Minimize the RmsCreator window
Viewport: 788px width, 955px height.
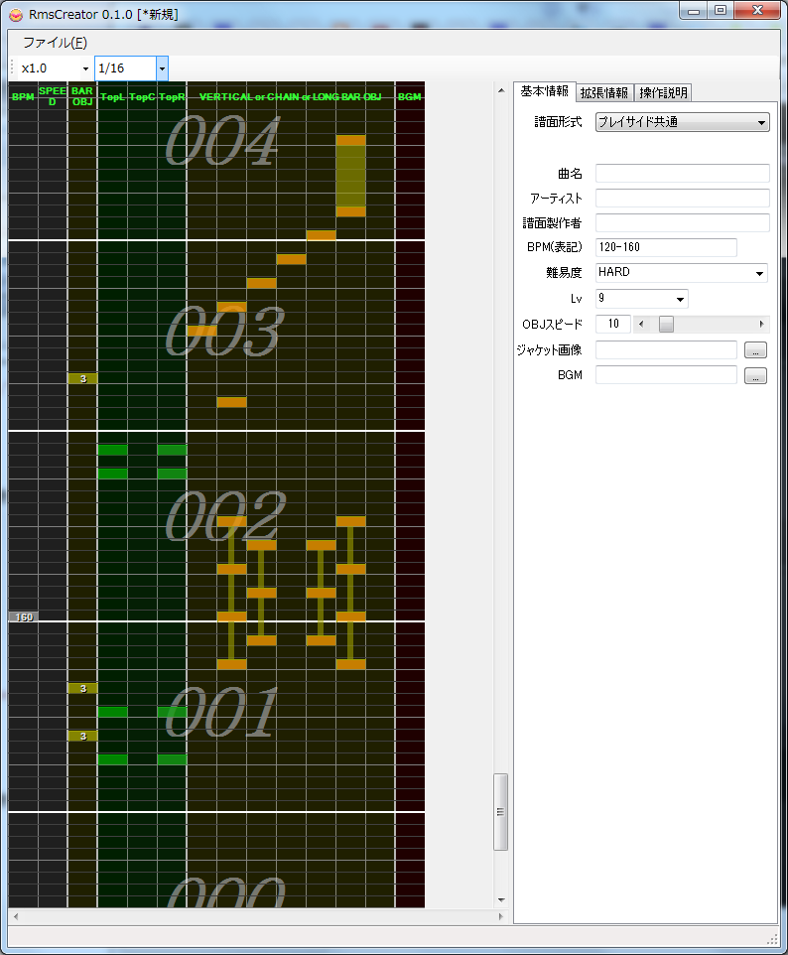694,10
